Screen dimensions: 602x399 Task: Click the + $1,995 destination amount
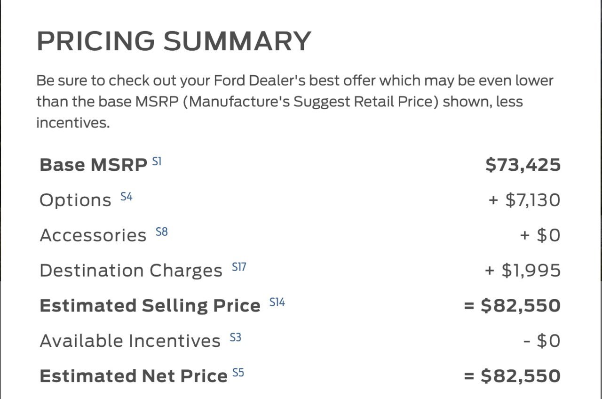[x=523, y=271]
